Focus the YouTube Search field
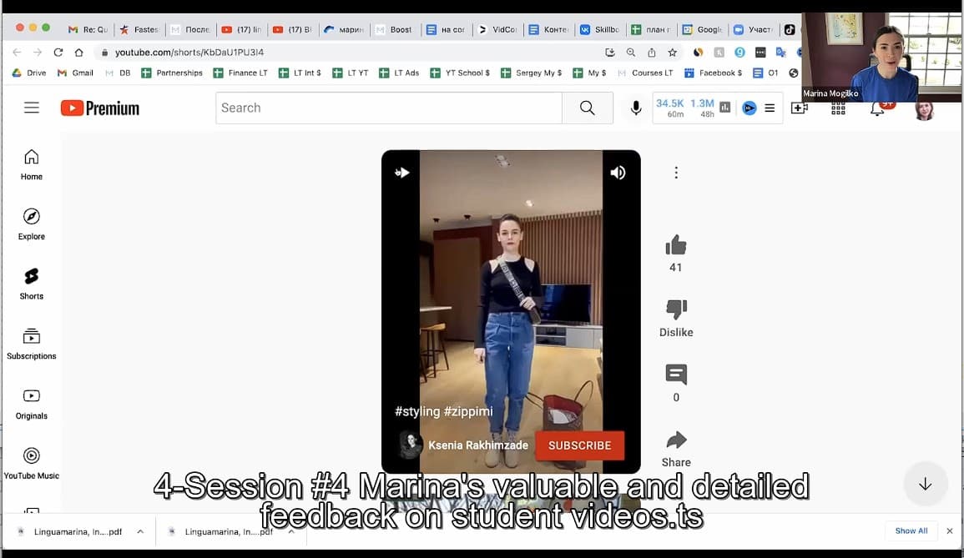Image resolution: width=964 pixels, height=558 pixels. (x=388, y=108)
